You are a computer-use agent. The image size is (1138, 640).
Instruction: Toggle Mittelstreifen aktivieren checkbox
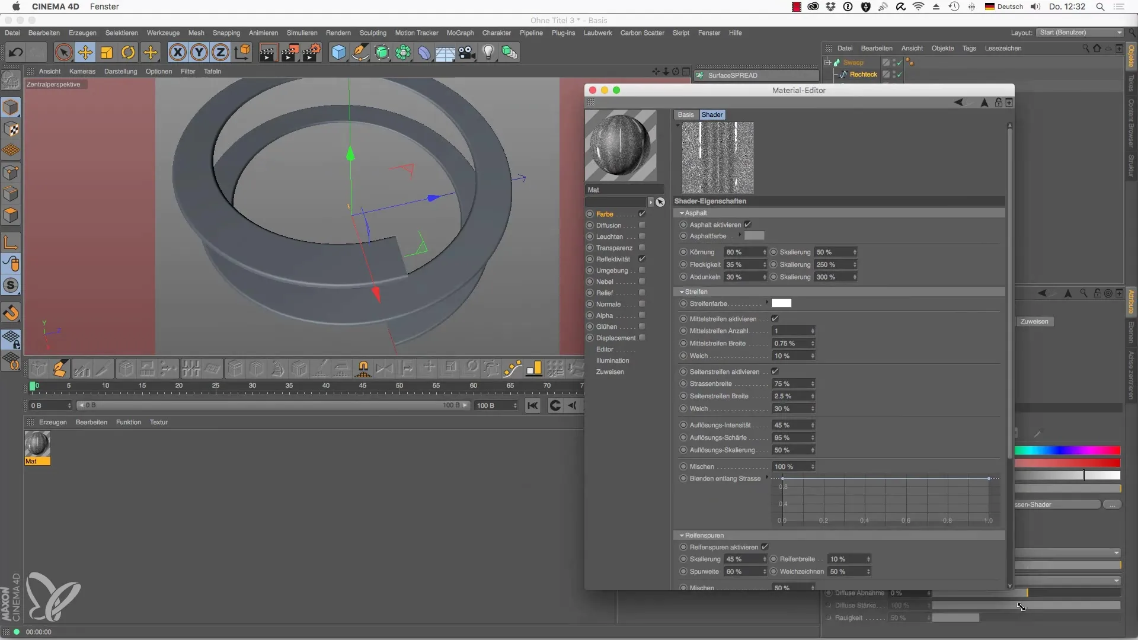coord(775,319)
